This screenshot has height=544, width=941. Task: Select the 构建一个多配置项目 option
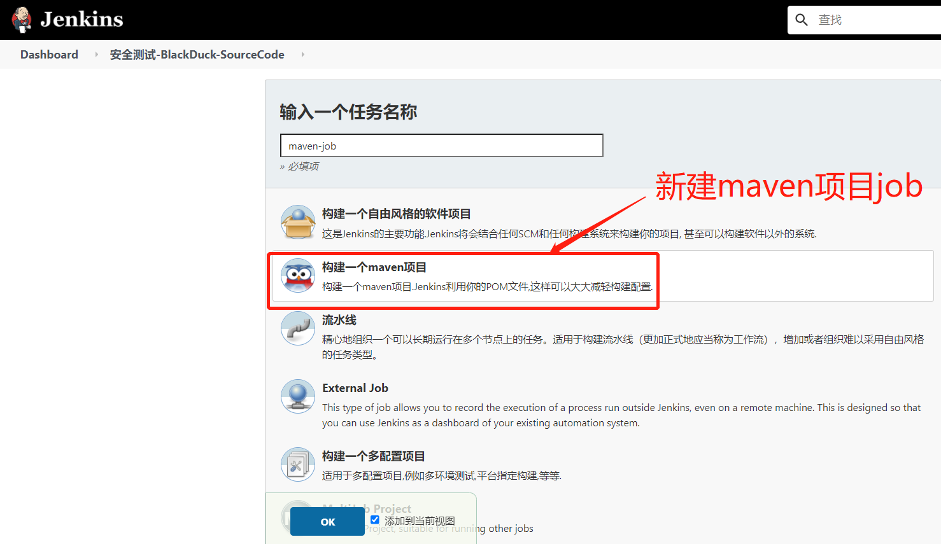373,456
